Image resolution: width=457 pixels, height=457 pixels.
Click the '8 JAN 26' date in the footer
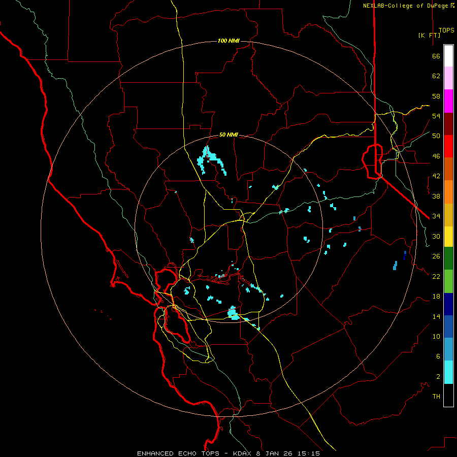pyautogui.click(x=275, y=453)
